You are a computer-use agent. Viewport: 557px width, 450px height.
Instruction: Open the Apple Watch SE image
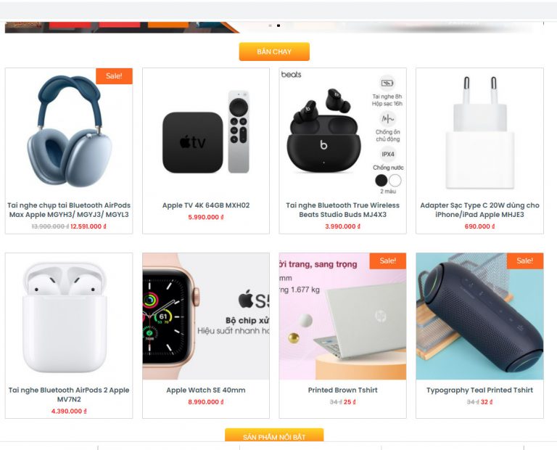pos(206,316)
